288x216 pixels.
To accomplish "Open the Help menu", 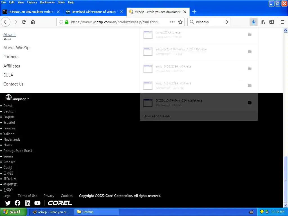I will coord(71,2).
